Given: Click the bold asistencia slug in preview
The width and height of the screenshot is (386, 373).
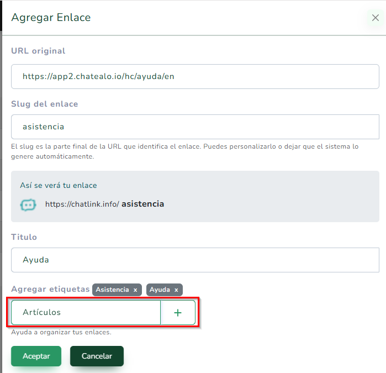Looking at the screenshot, I should point(142,204).
